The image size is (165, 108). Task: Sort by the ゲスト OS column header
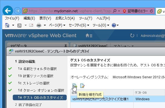coord(149,92)
